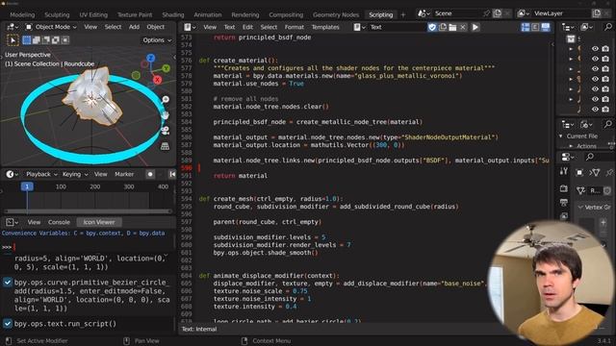Open the scene browse dropdown icon
The image size is (616, 346).
[423, 13]
